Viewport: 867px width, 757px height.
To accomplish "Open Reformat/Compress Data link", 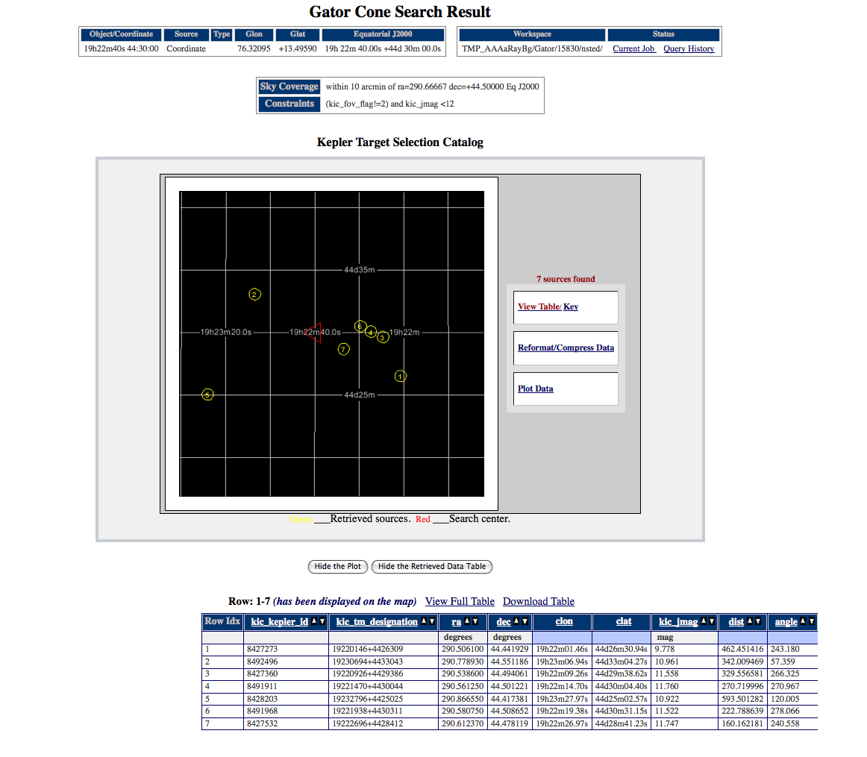I will click(566, 348).
